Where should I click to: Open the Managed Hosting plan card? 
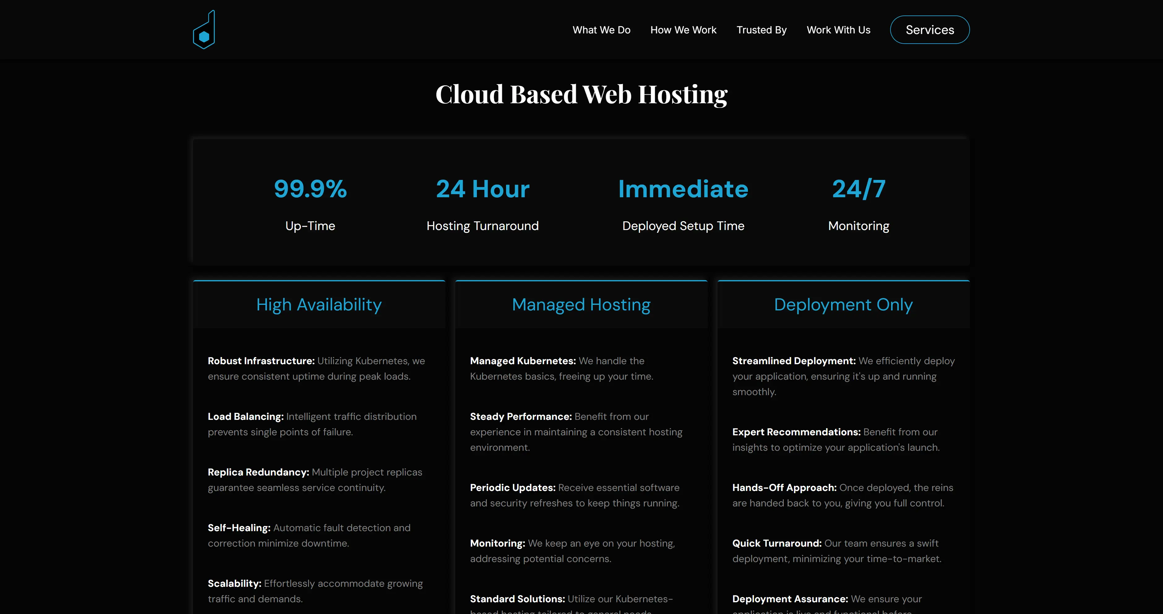coord(581,305)
